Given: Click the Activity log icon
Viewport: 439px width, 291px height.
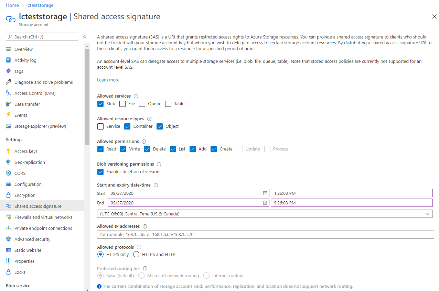Looking at the screenshot, I should pyautogui.click(x=9, y=60).
